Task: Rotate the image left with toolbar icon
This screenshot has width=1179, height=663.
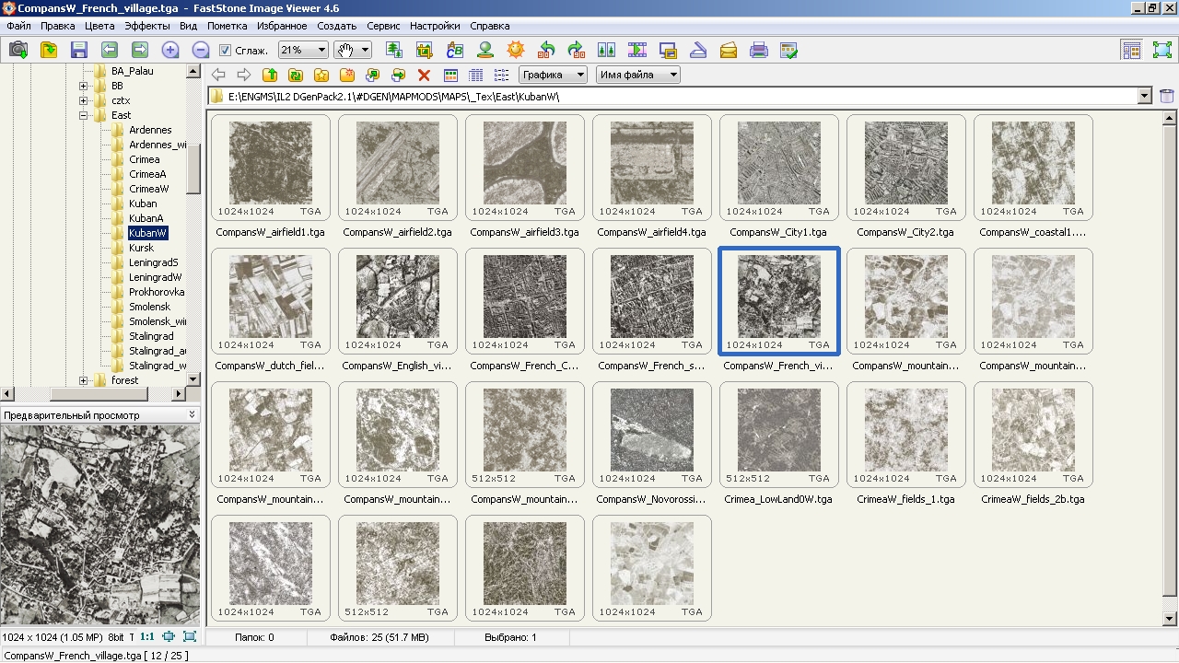Action: coord(547,51)
